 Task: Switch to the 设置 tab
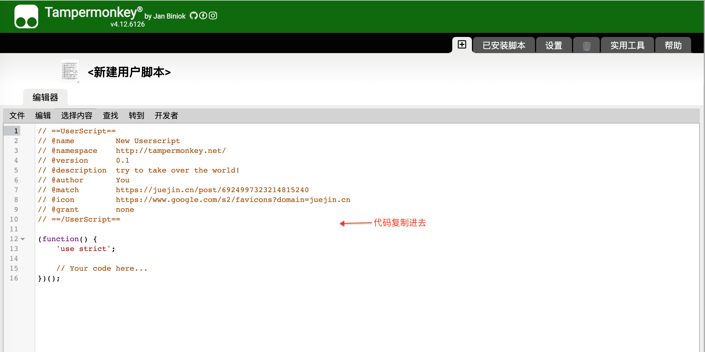click(x=553, y=46)
